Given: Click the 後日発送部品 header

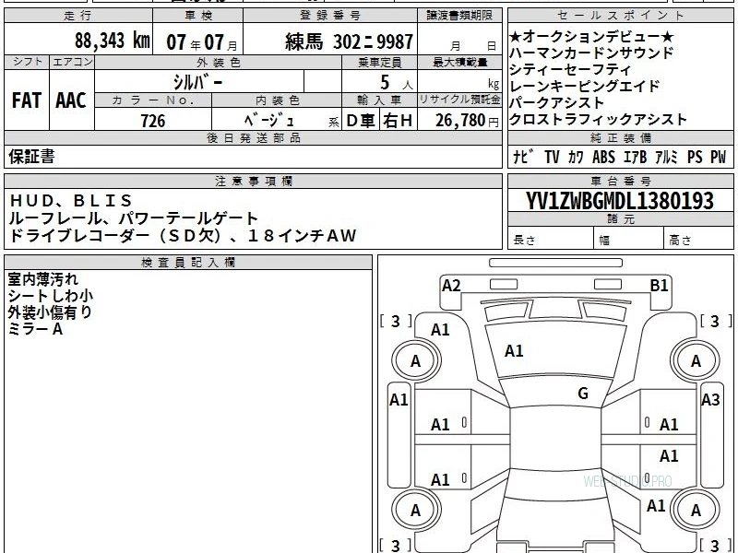Looking at the screenshot, I should [253, 137].
